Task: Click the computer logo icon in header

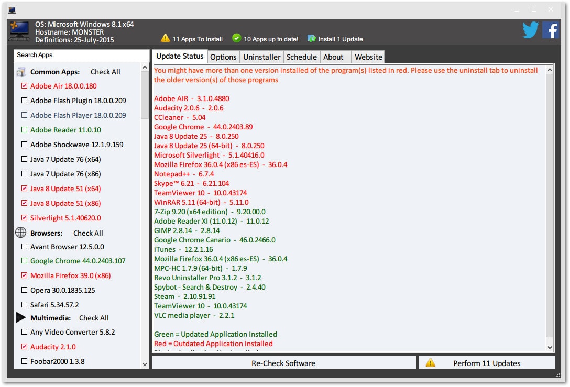Action: (19, 31)
